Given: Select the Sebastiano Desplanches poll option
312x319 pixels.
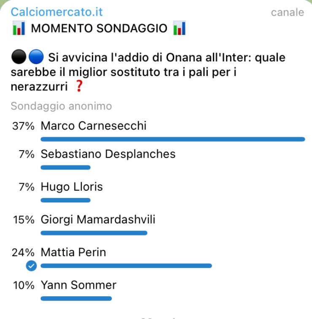Looking at the screenshot, I should point(108,154).
